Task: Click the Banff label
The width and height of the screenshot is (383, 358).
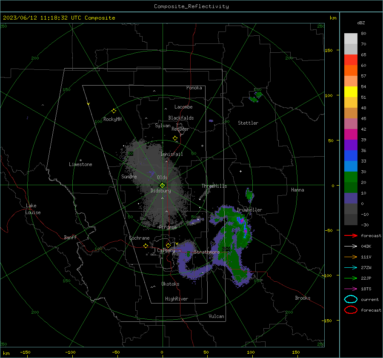Action: (x=70, y=237)
